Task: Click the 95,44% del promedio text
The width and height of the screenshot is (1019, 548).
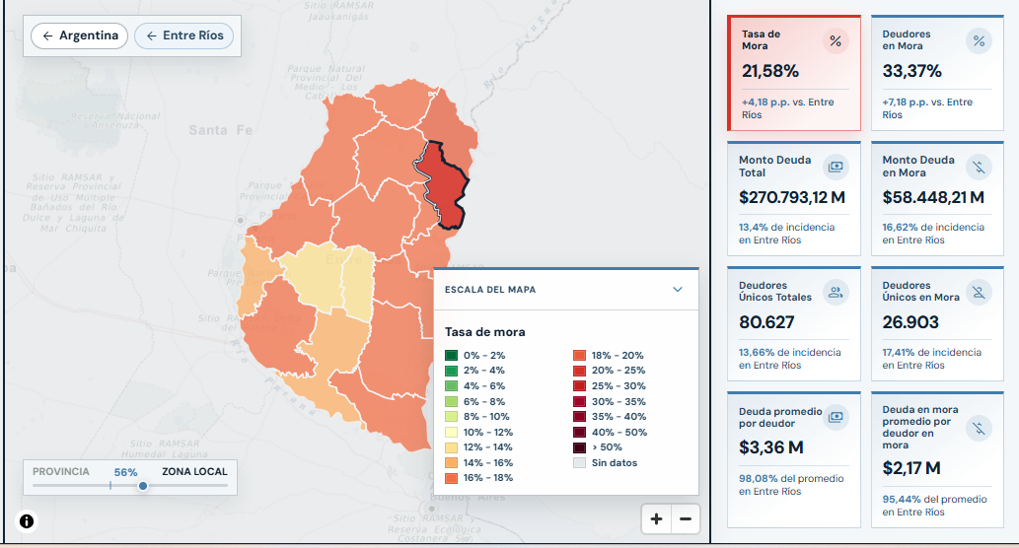Action: coord(934,506)
